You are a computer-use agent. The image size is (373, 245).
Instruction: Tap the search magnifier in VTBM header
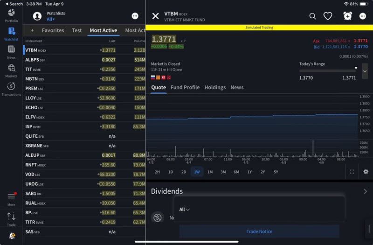312,16
